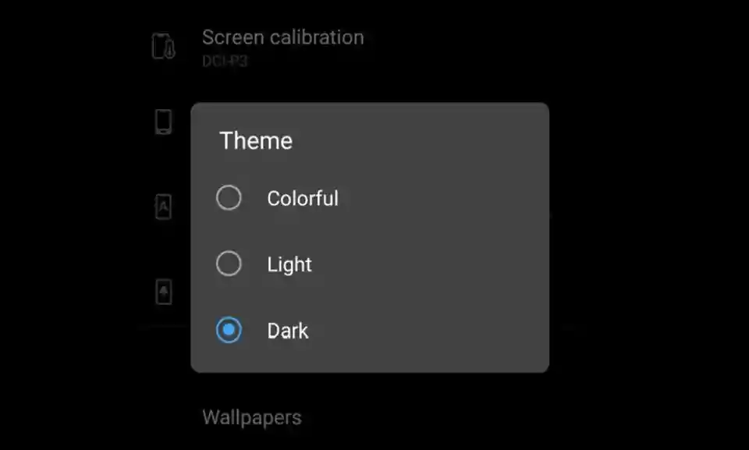Click the DCI-P3 calibration value
This screenshot has width=749, height=450.
coord(225,61)
